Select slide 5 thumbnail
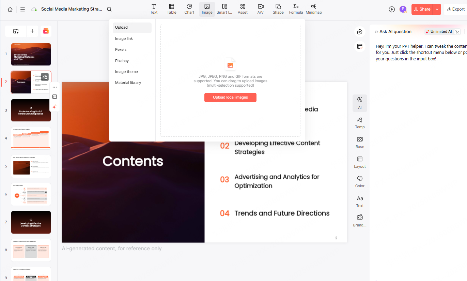 pyautogui.click(x=31, y=166)
